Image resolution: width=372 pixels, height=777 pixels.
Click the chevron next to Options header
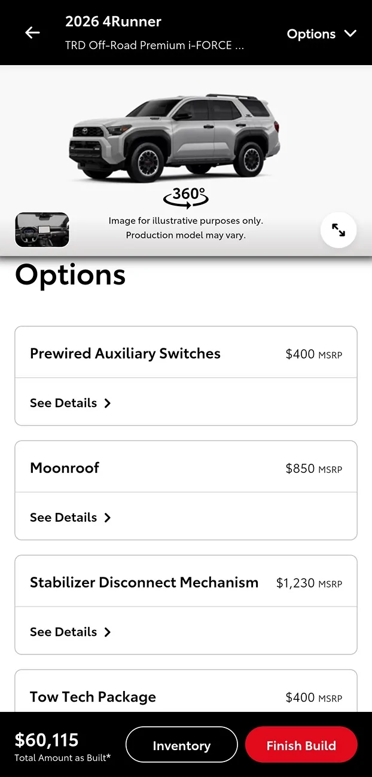pyautogui.click(x=350, y=34)
